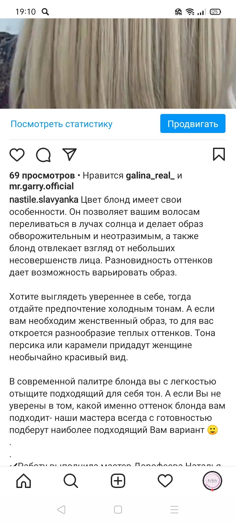Screen dimensions: 236x524
Task: View the 69 просмотров count
Action: pos(42,176)
